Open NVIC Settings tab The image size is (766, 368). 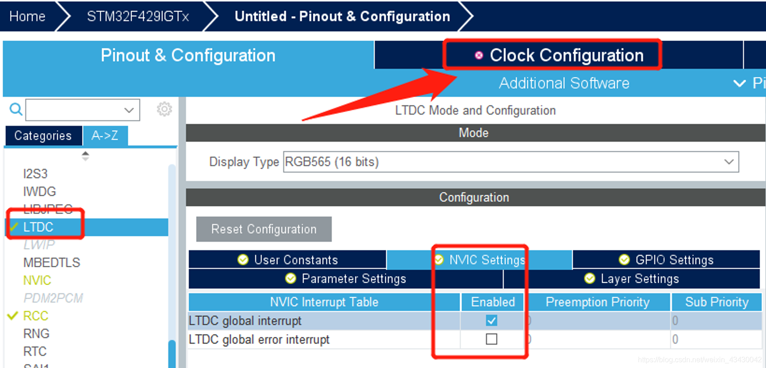point(479,259)
